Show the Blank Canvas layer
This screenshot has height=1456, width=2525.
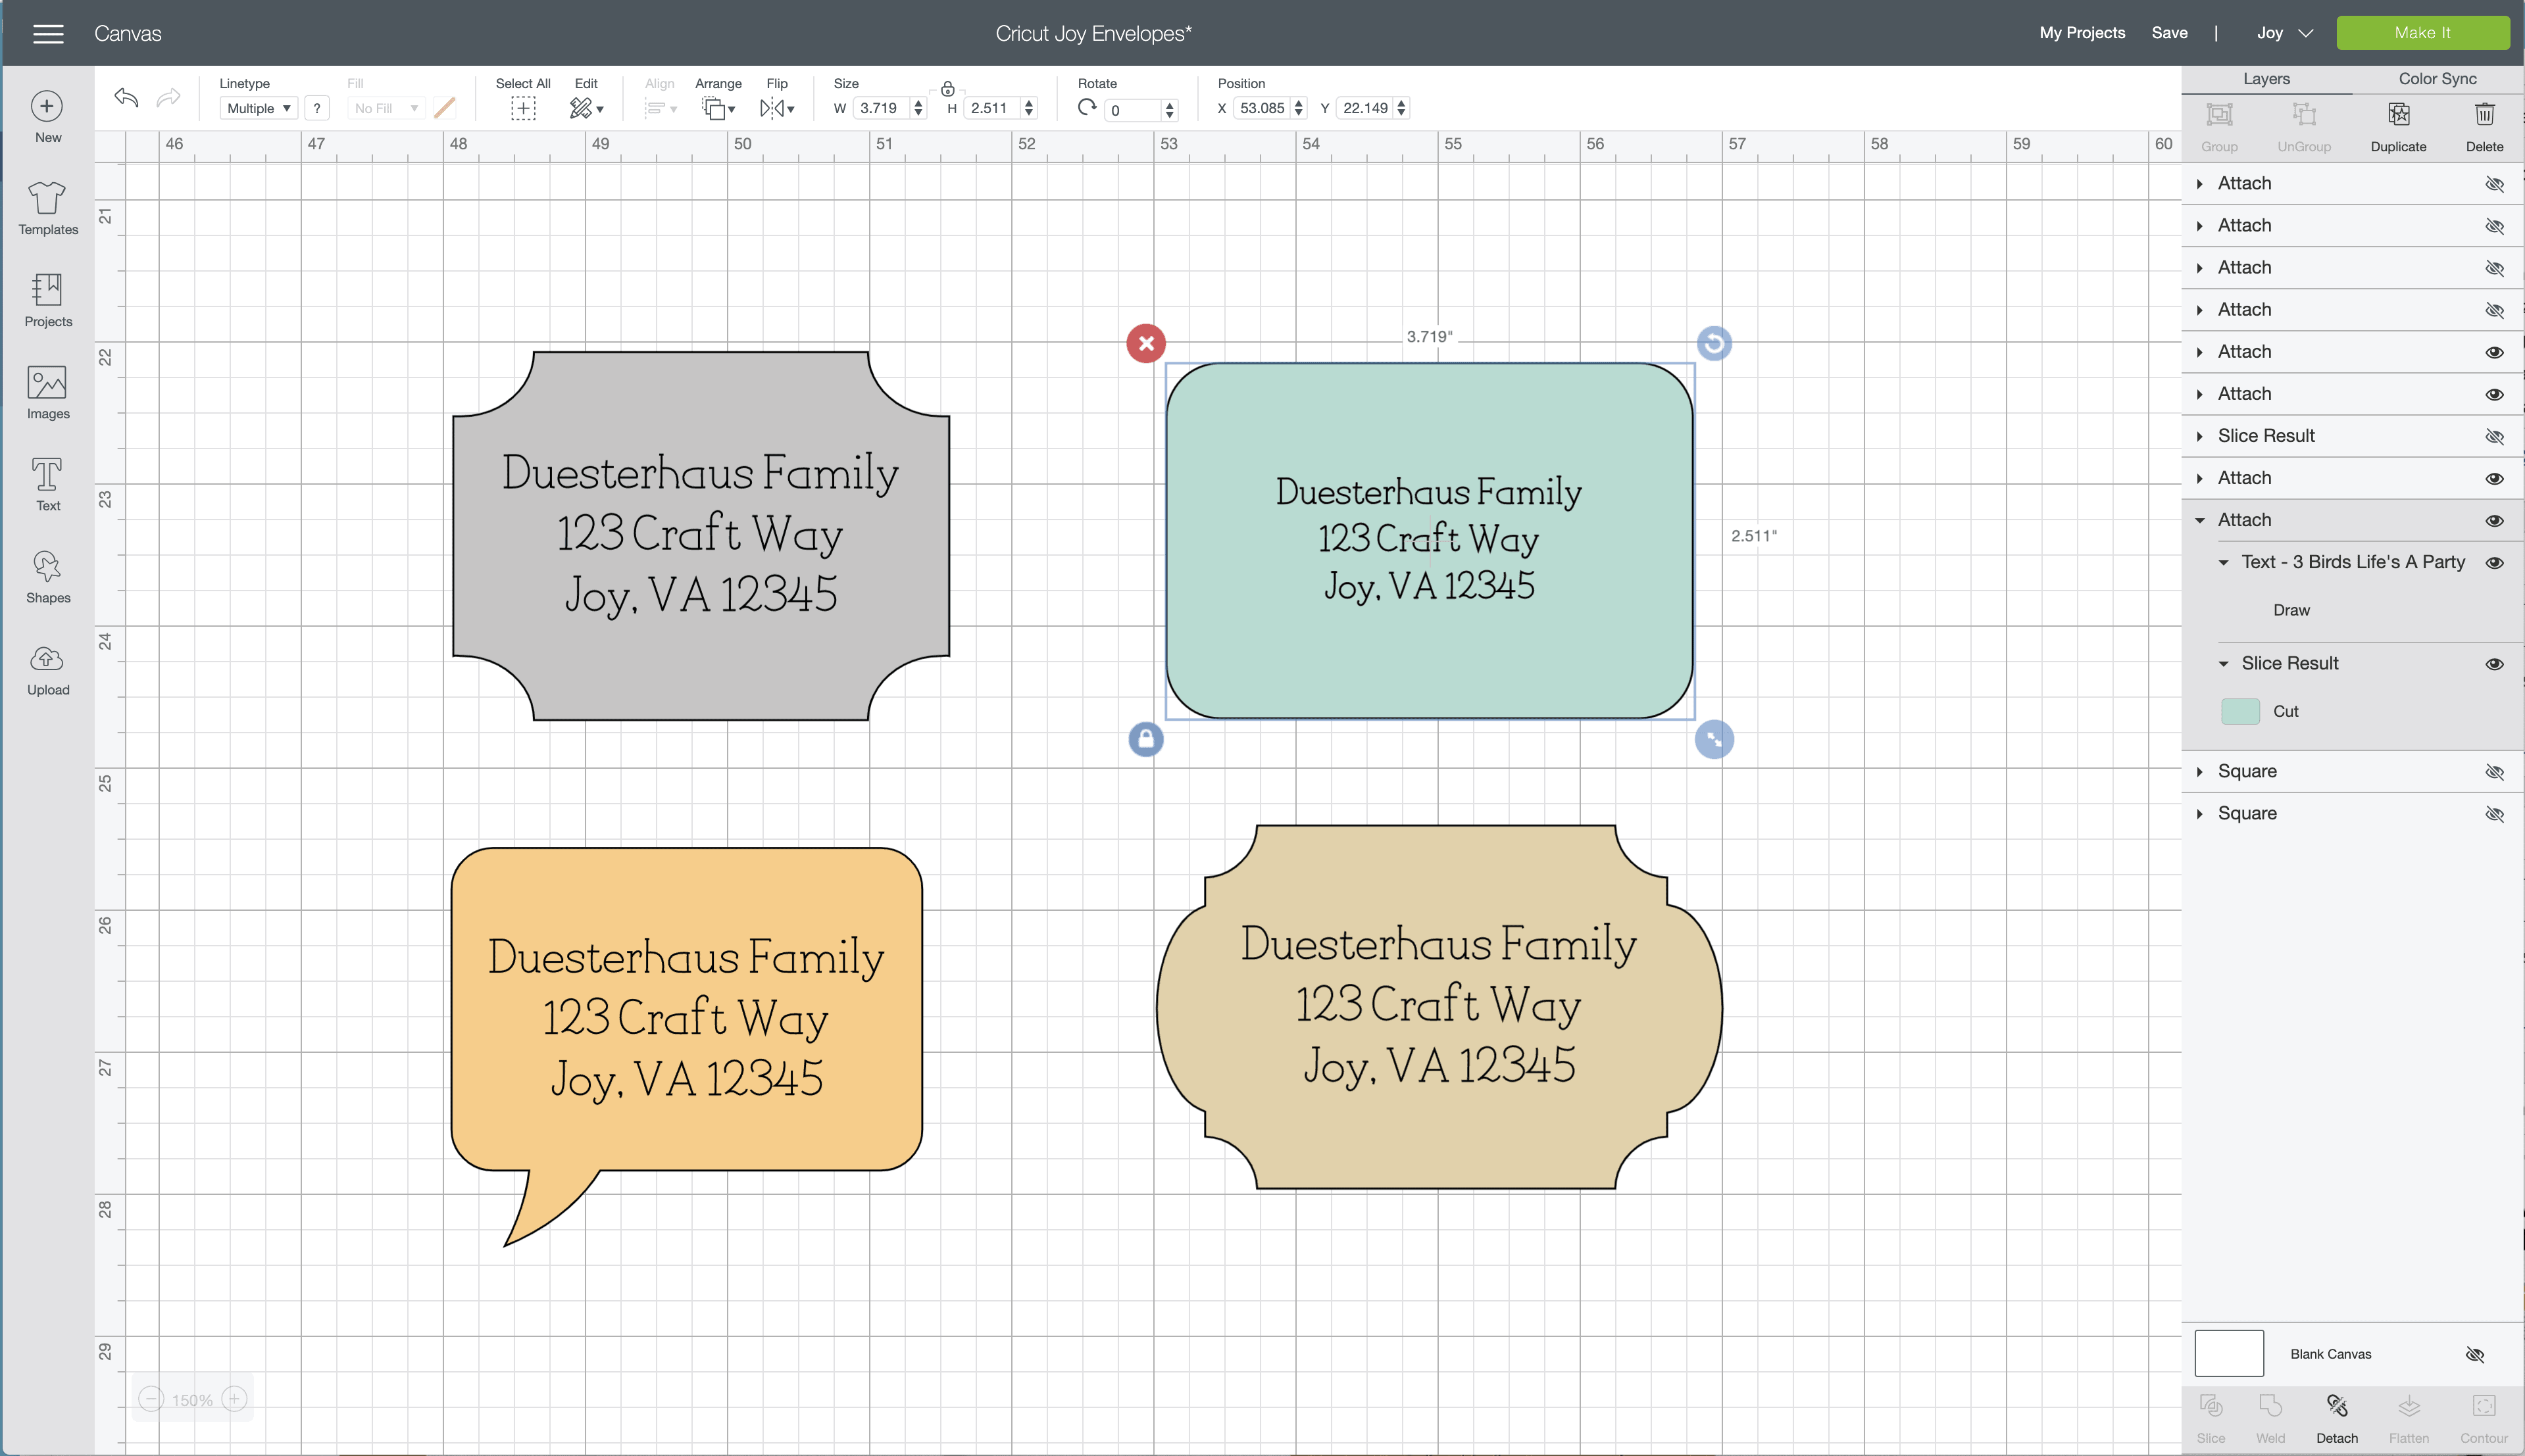[2475, 1354]
